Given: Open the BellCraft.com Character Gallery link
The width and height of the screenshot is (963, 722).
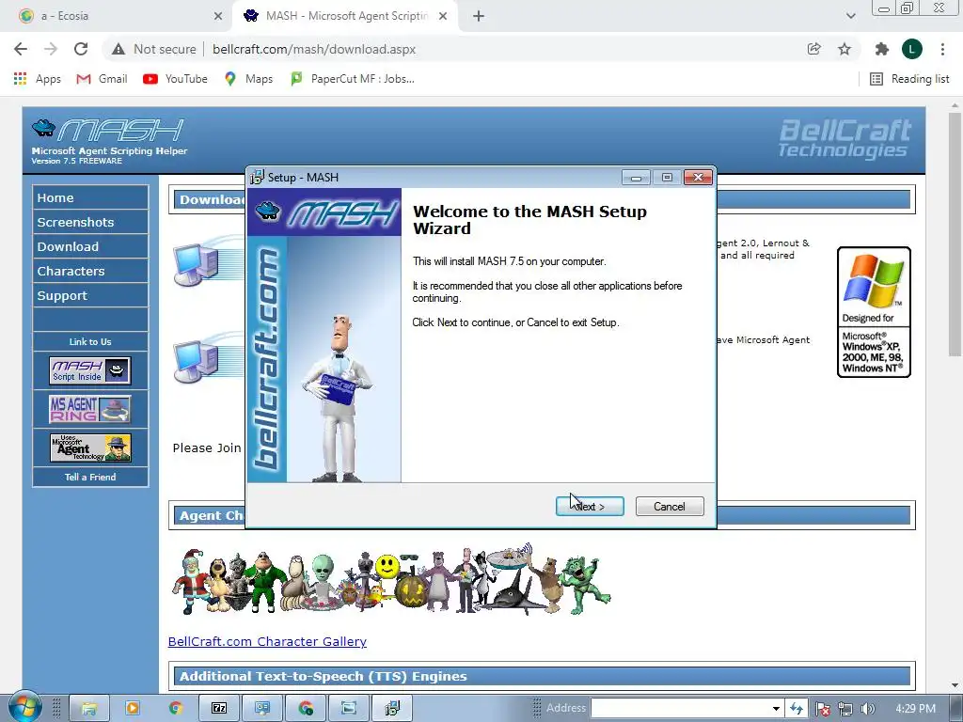Looking at the screenshot, I should (267, 641).
